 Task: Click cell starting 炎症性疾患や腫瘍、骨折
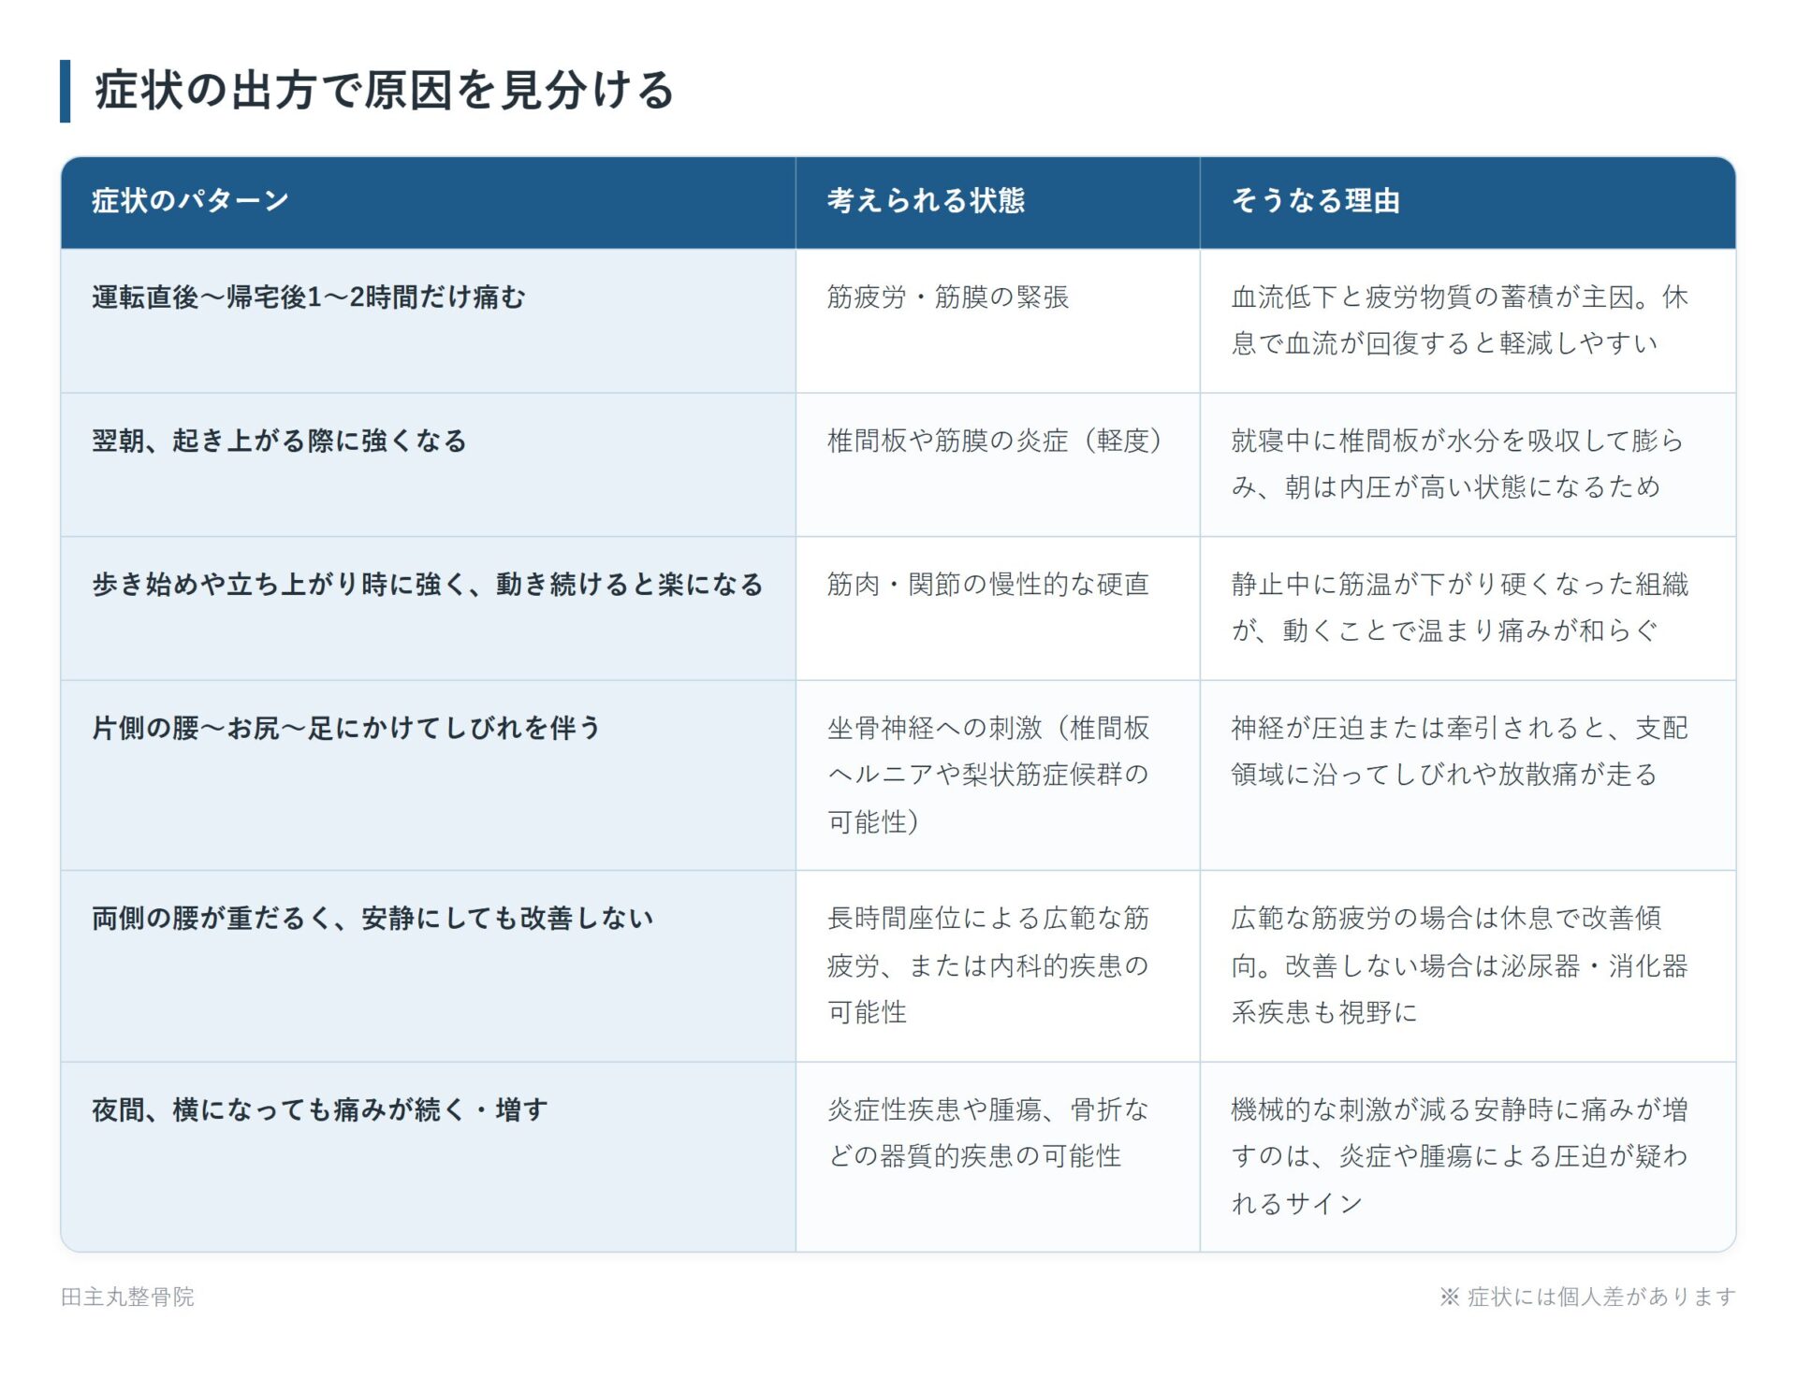pos(998,1157)
